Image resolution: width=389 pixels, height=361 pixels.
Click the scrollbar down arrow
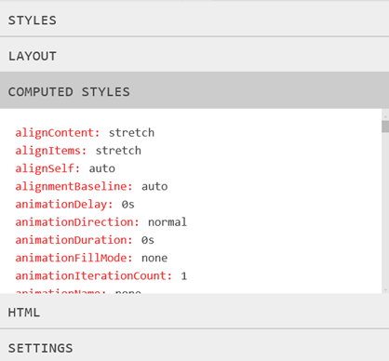tap(385, 290)
